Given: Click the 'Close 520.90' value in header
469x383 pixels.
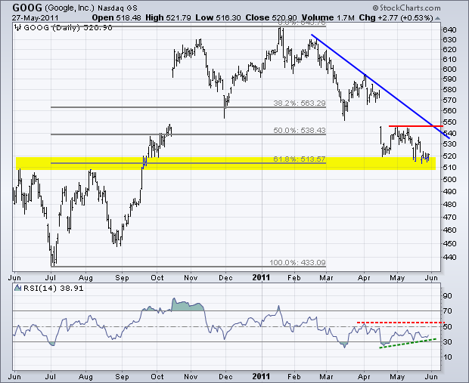Looking at the screenshot, I should coord(271,18).
